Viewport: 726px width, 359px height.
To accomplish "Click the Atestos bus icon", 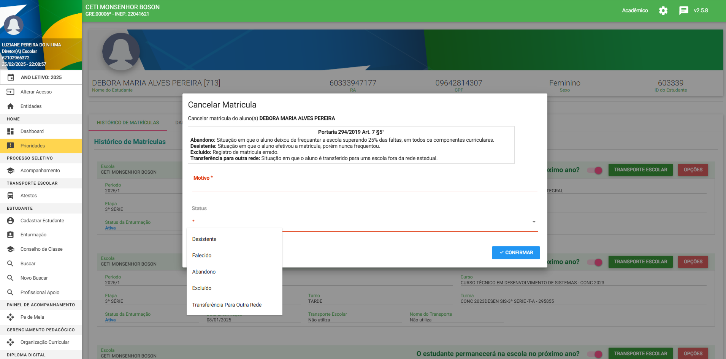I will click(x=11, y=196).
